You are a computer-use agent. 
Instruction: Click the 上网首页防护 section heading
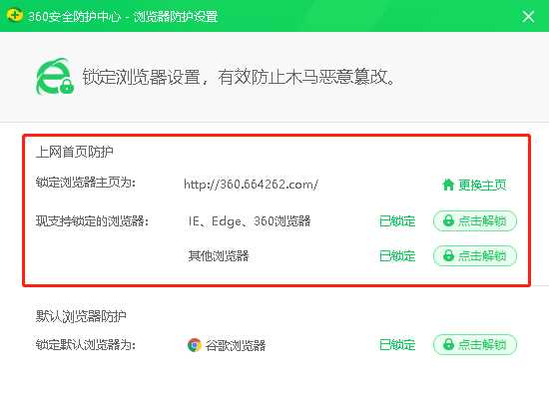coord(74,152)
